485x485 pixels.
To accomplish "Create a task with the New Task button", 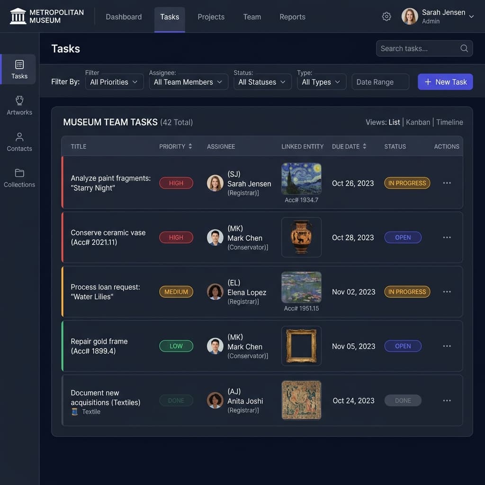I will 445,81.
